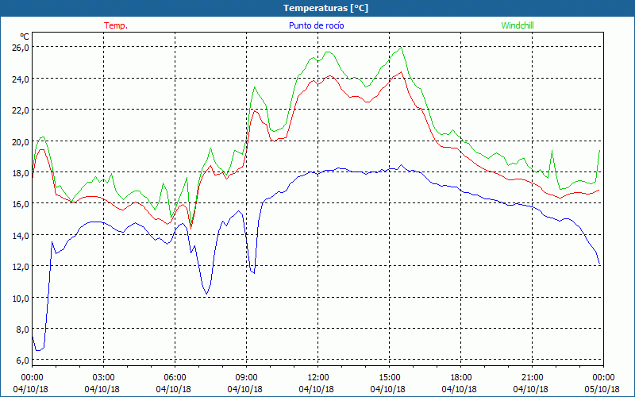Click the 18:00 time axis label
The image size is (635, 397).
click(x=461, y=378)
